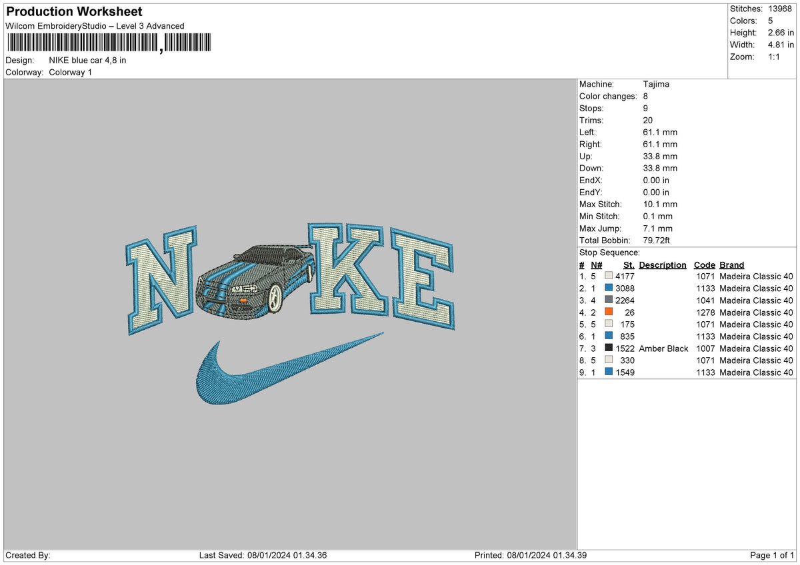800x565 pixels.
Task: Click code 1041 in stop 3 row
Action: coord(705,300)
